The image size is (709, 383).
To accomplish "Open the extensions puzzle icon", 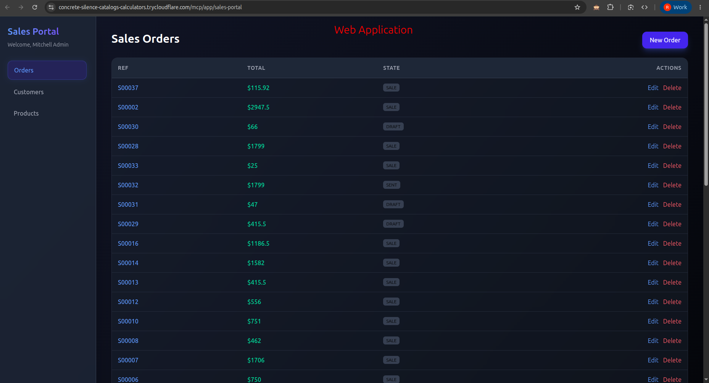I will [610, 7].
